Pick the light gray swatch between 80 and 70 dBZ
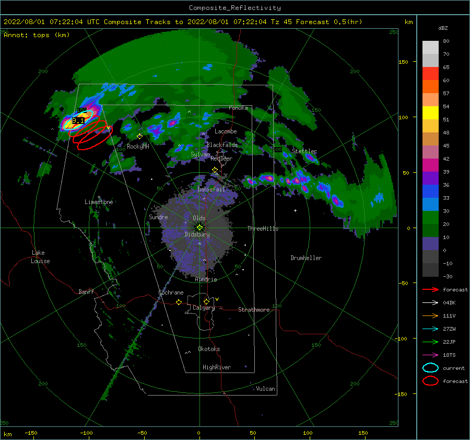Image resolution: width=470 pixels, height=440 pixels. [x=430, y=48]
